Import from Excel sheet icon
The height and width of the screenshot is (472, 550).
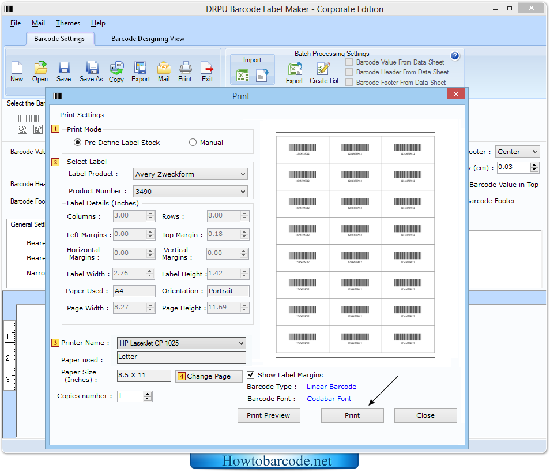[x=242, y=75]
